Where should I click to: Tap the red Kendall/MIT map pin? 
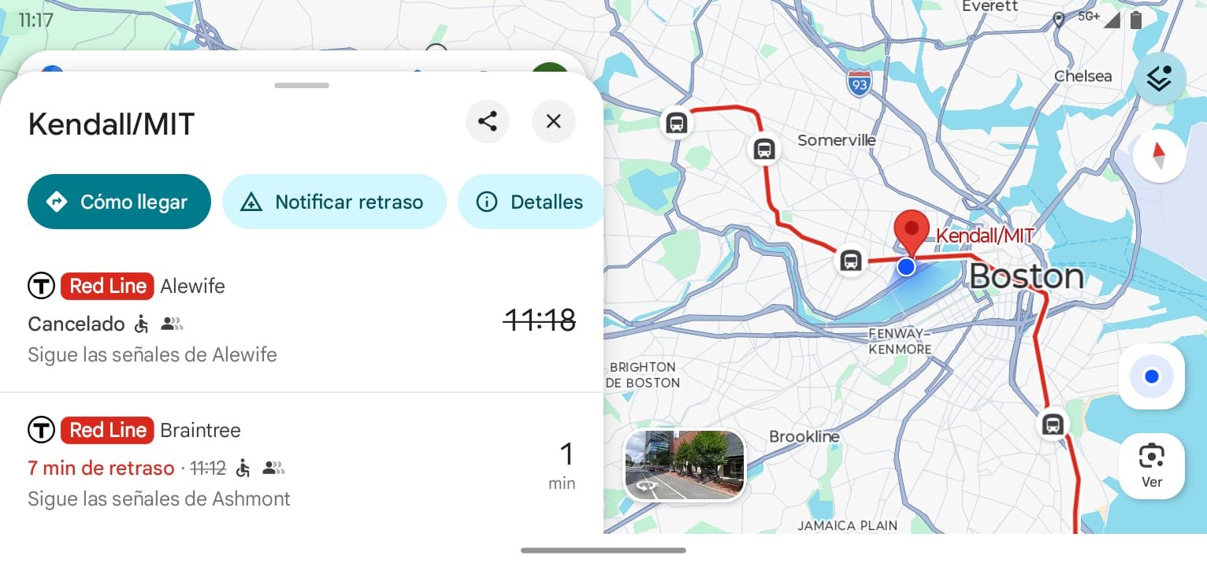tap(912, 229)
